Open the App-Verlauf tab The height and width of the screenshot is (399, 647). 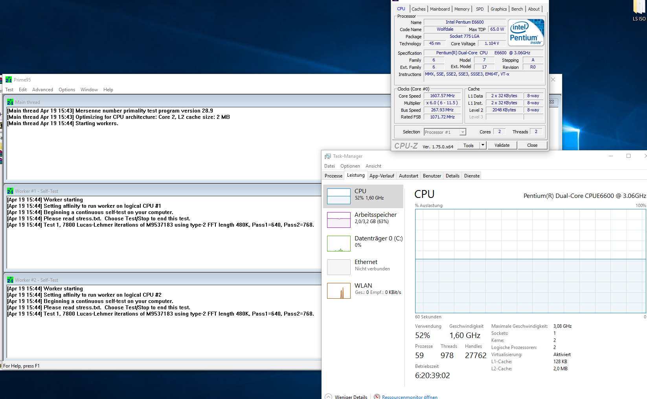(x=382, y=176)
